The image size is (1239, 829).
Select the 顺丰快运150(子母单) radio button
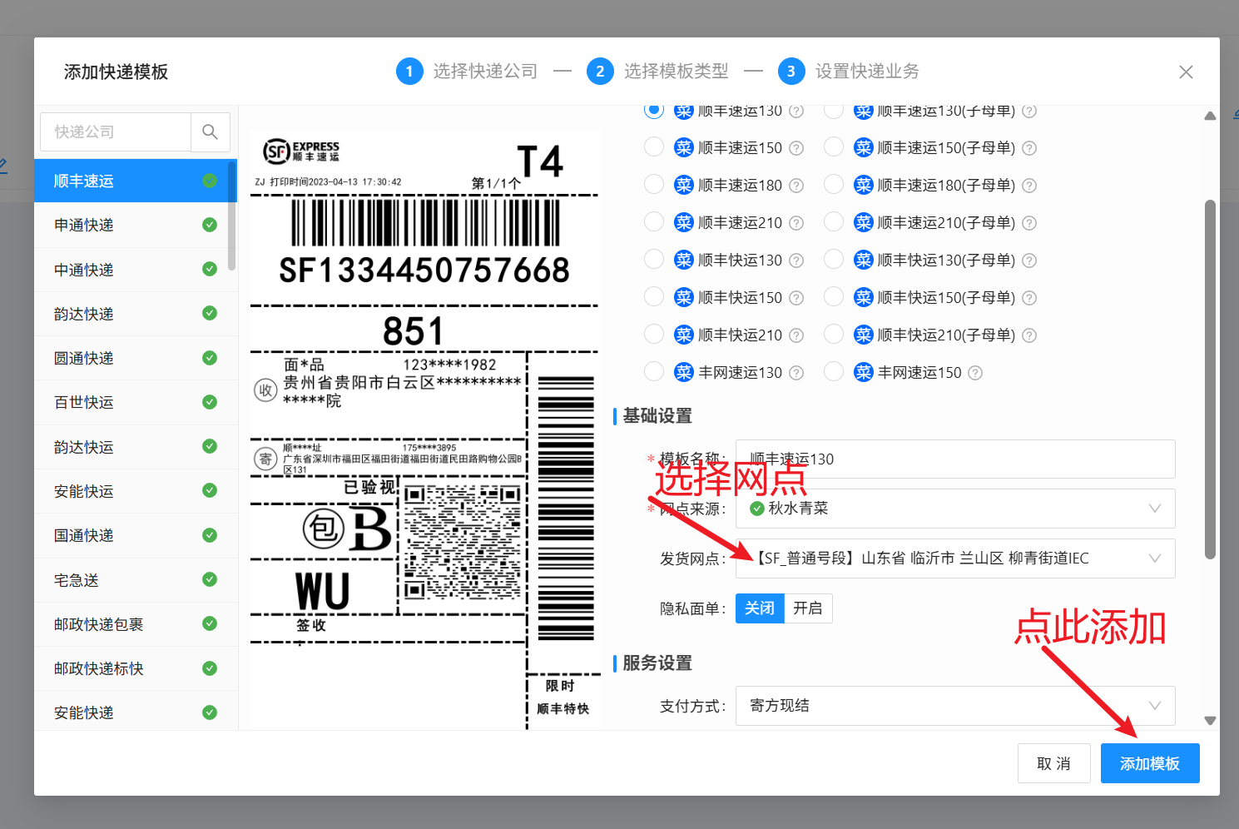pos(834,297)
